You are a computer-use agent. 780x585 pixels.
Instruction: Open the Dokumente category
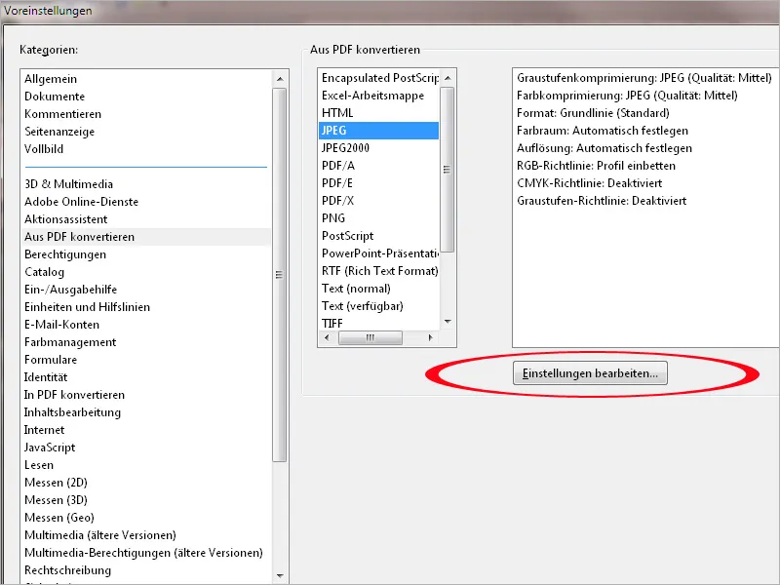pos(55,96)
